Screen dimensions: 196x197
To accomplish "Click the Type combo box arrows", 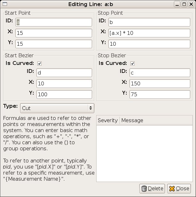I will pos(90,108).
